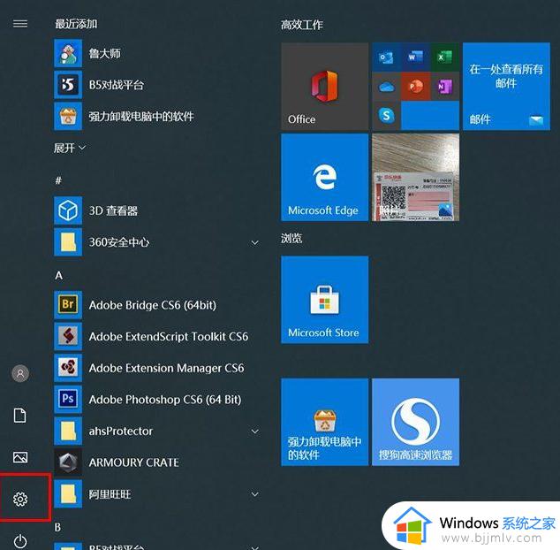
Task: Click the A alphabet index header
Action: 59,275
